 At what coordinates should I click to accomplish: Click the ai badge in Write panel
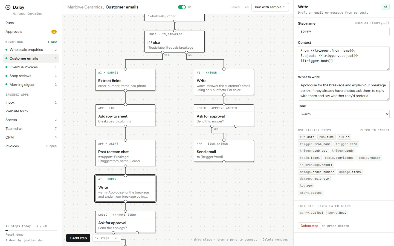pos(386,7)
